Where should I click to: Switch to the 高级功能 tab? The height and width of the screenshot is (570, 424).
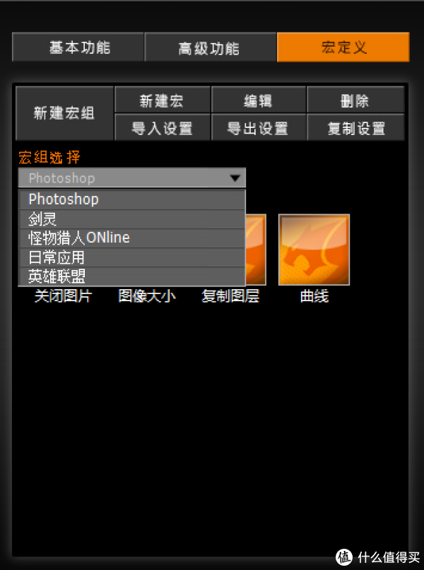coord(211,47)
